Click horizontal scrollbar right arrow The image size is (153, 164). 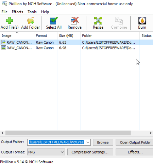tap(151, 133)
